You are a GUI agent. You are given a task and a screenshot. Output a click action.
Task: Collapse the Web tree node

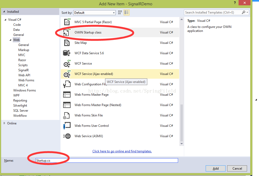(10, 40)
